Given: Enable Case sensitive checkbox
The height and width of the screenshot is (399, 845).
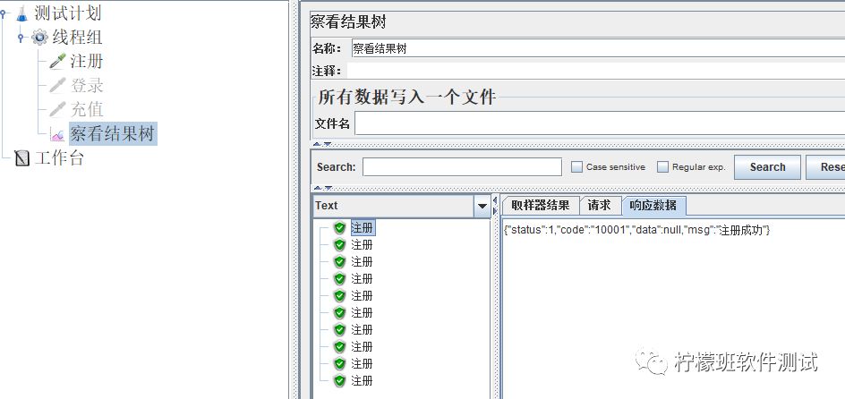Looking at the screenshot, I should coord(576,167).
